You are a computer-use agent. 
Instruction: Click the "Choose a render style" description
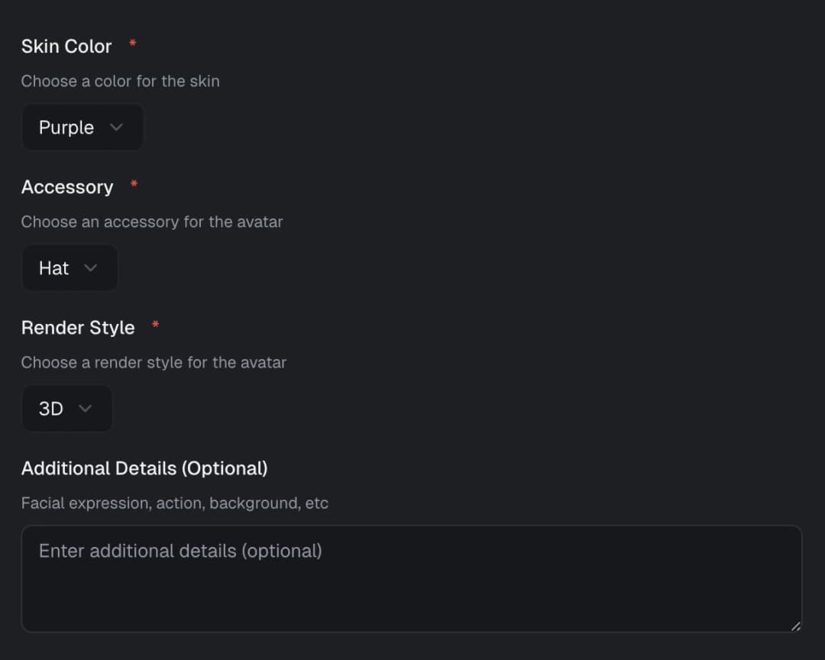154,363
